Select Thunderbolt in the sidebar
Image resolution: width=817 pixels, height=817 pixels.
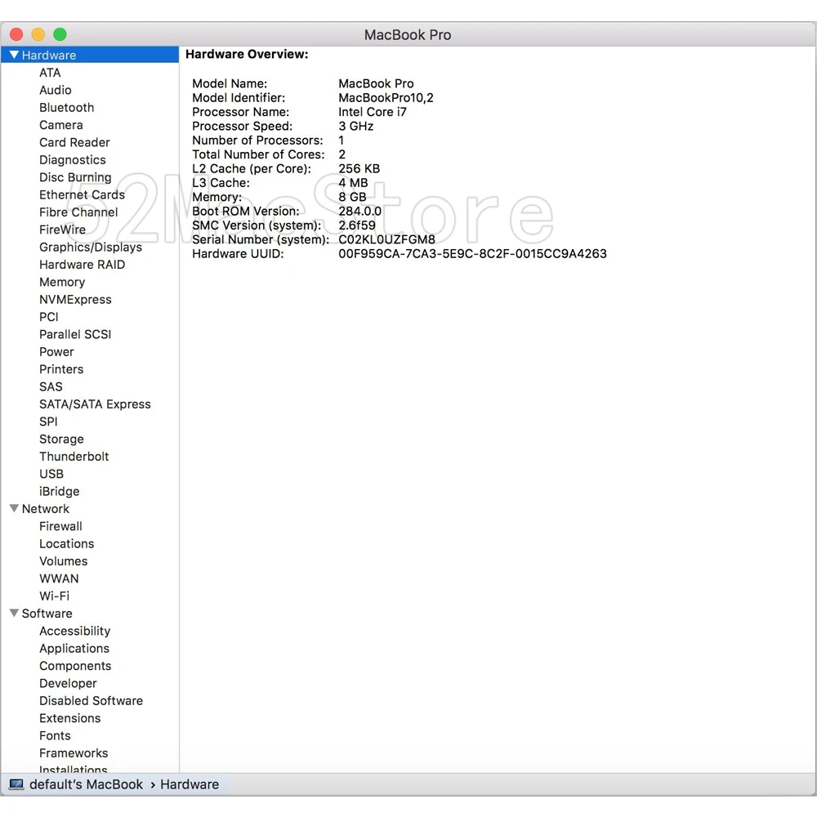pyautogui.click(x=74, y=457)
